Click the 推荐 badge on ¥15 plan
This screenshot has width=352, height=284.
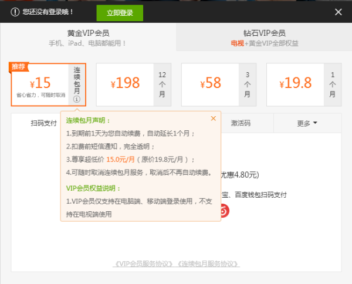[19, 67]
